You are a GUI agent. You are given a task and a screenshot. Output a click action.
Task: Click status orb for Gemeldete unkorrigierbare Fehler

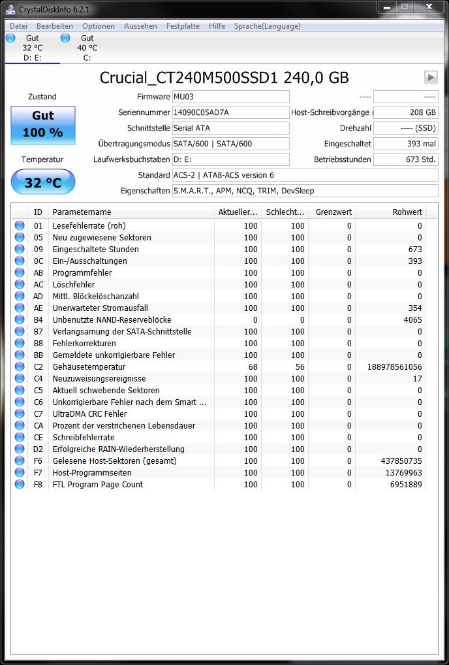(20, 355)
